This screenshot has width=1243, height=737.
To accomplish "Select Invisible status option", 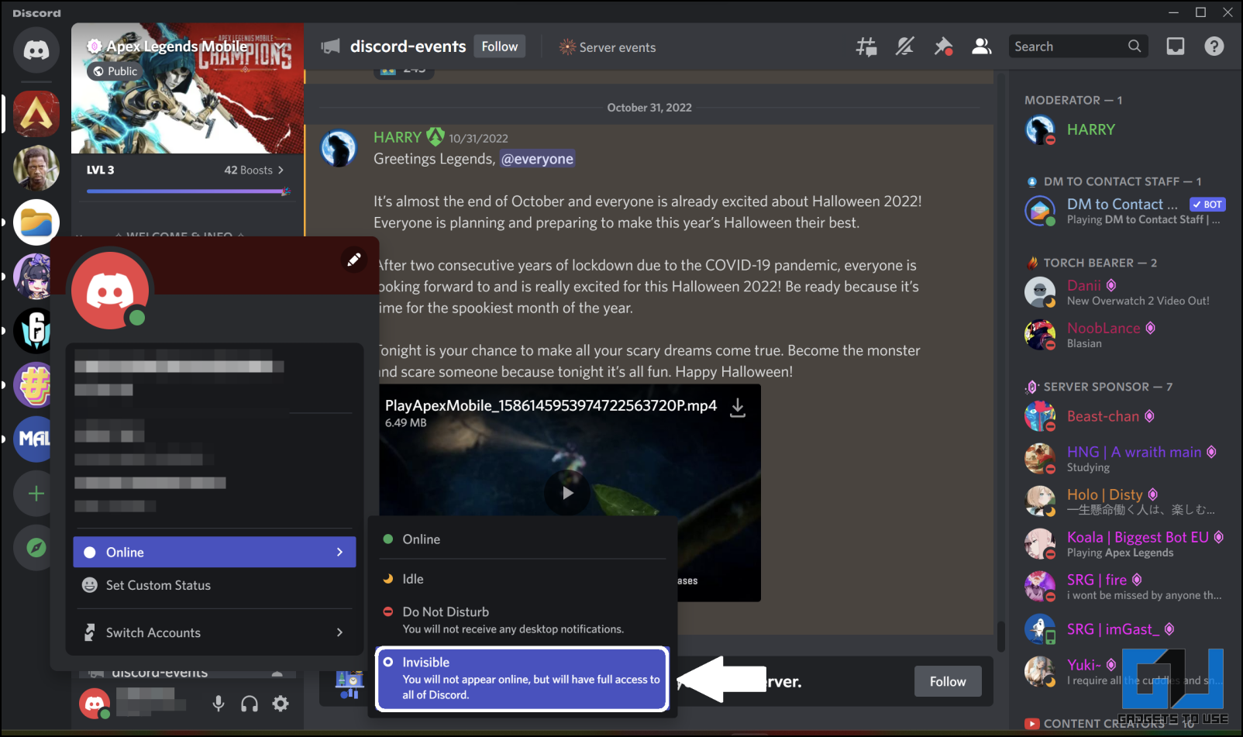I will pyautogui.click(x=522, y=679).
